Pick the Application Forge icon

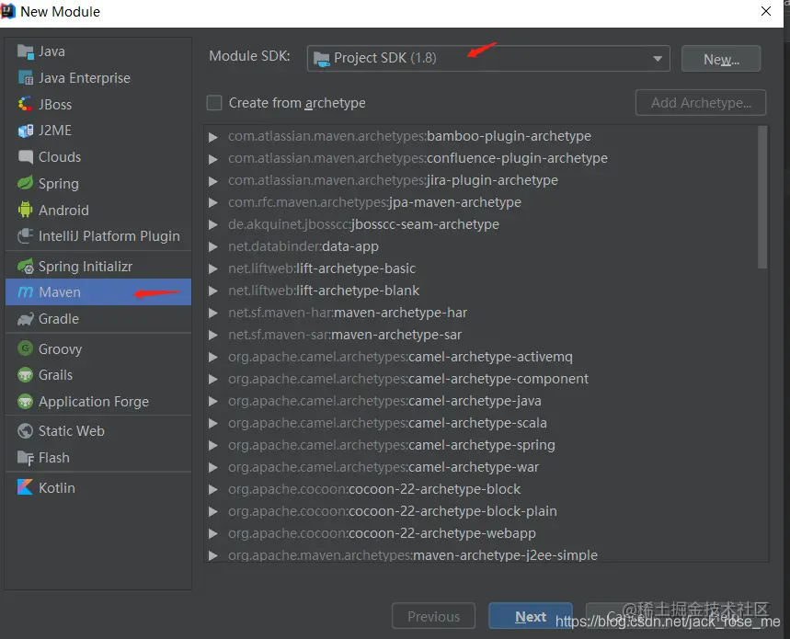pos(25,401)
